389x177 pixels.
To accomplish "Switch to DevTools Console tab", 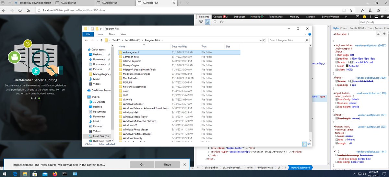I will coord(220,17).
